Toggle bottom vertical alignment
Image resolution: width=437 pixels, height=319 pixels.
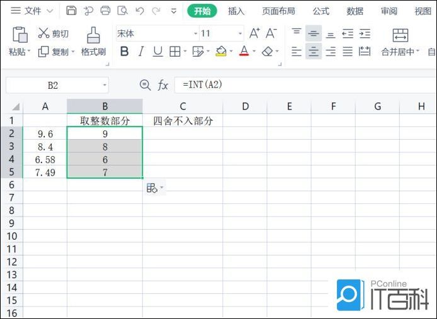point(331,35)
